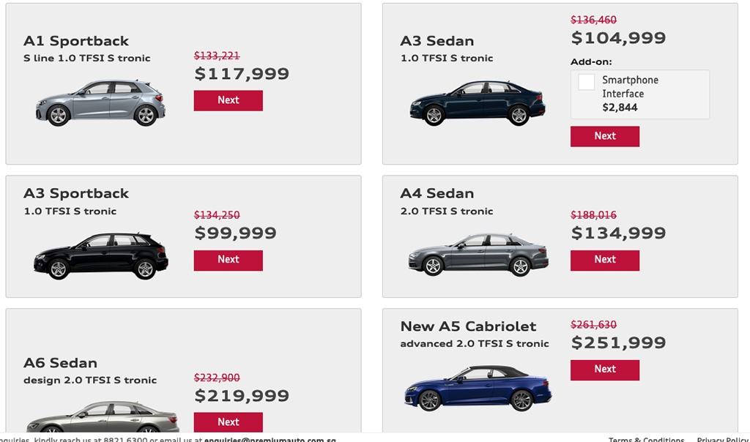750x442 pixels.
Task: Click the silver A1 Sportback car image
Action: click(x=100, y=103)
